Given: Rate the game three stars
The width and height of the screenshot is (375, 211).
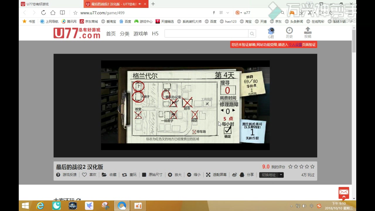Looking at the screenshot, I should point(301,166).
